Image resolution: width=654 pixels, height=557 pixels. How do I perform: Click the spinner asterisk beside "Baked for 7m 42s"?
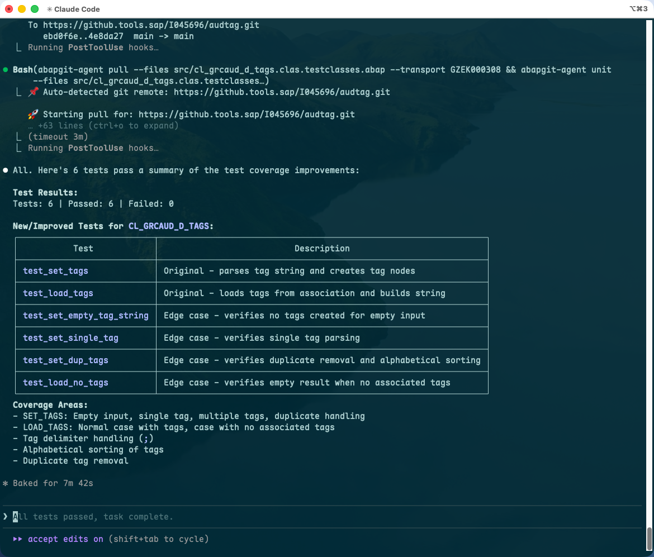[6, 483]
